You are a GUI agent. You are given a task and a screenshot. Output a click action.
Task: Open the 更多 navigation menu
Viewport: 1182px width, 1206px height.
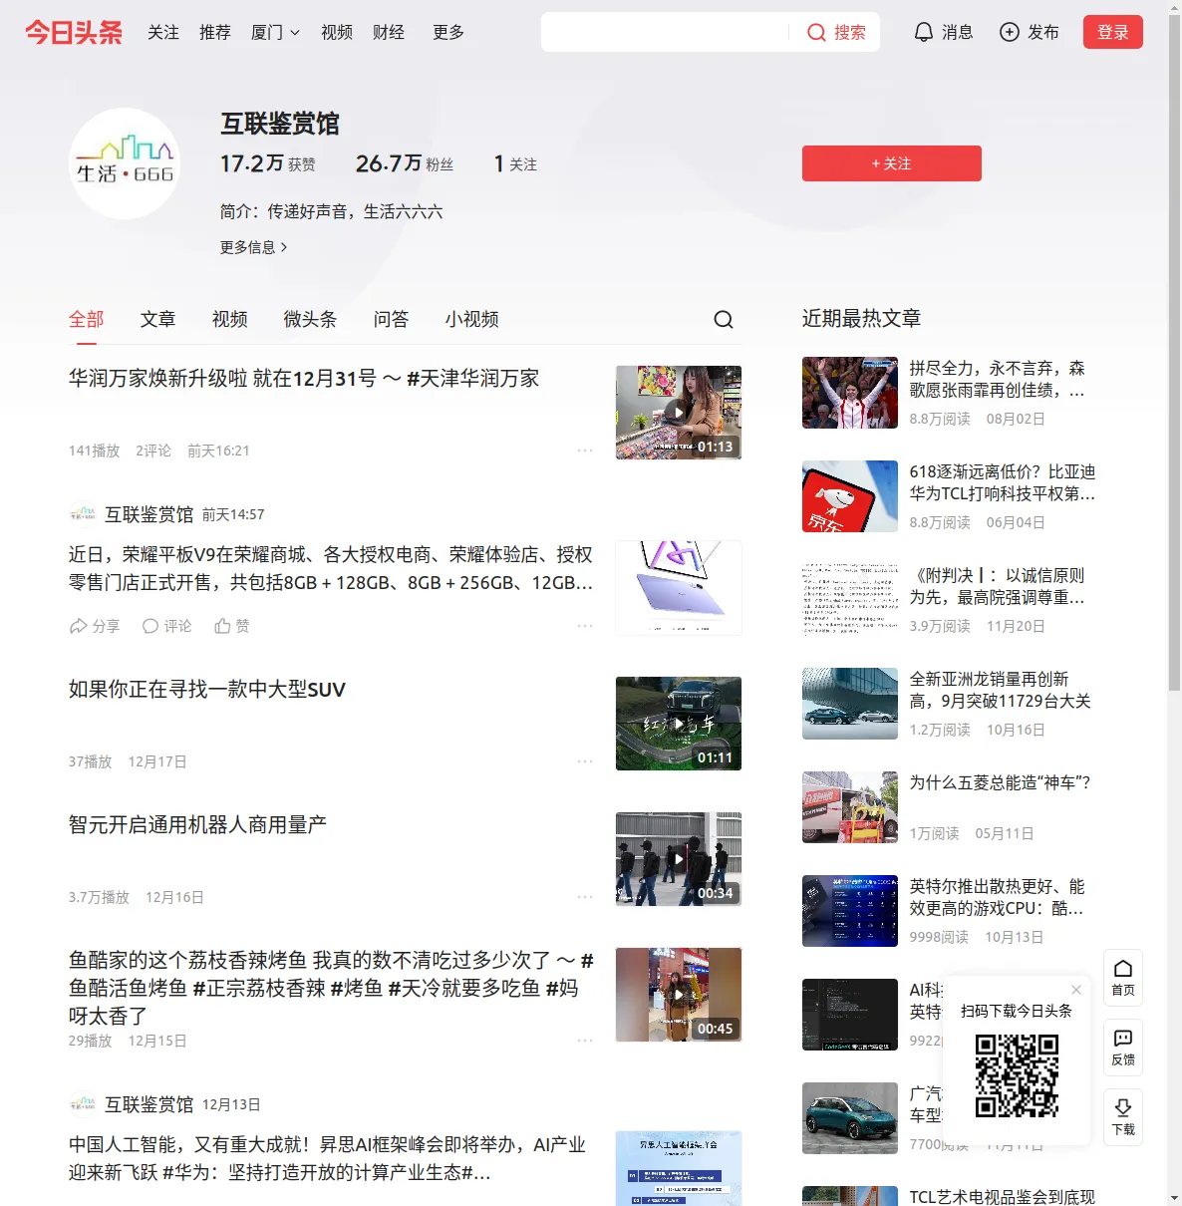(448, 33)
